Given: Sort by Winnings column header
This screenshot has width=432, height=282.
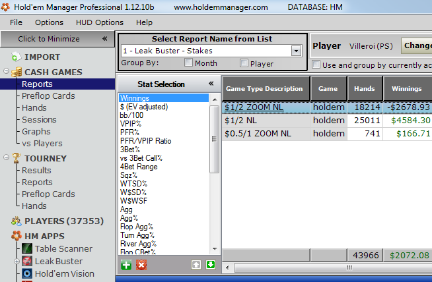Looking at the screenshot, I should tap(408, 88).
